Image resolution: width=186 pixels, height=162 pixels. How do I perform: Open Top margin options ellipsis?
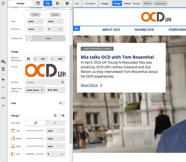tap(62, 131)
